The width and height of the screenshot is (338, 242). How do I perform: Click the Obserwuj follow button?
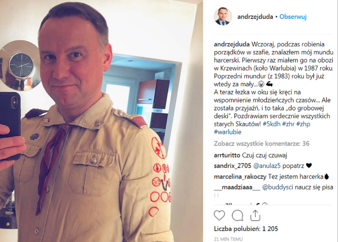pyautogui.click(x=293, y=16)
